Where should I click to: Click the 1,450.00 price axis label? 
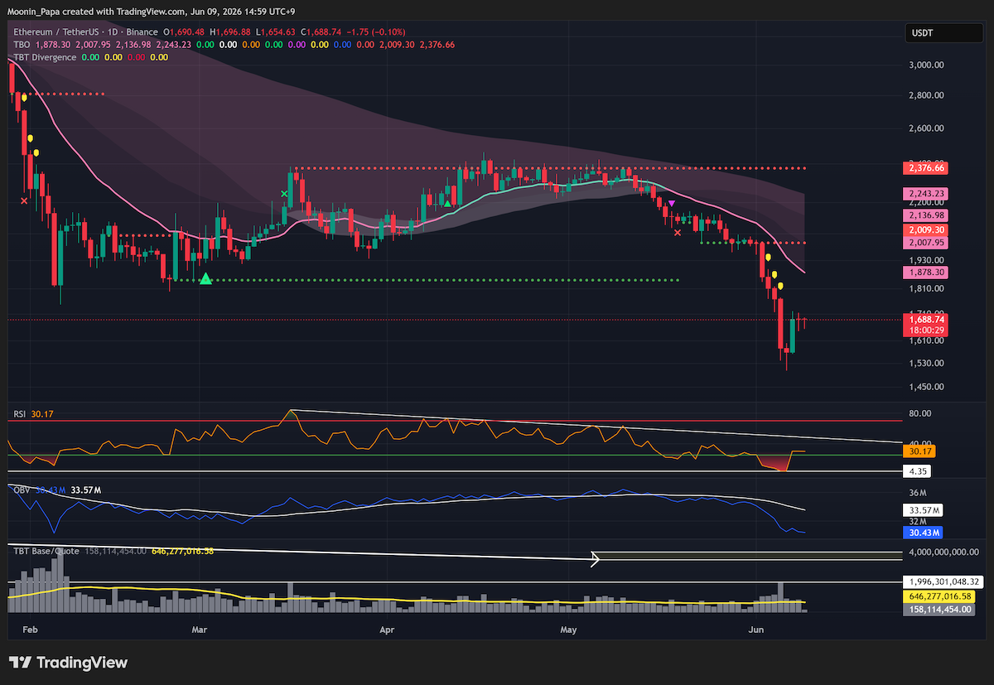tap(927, 387)
